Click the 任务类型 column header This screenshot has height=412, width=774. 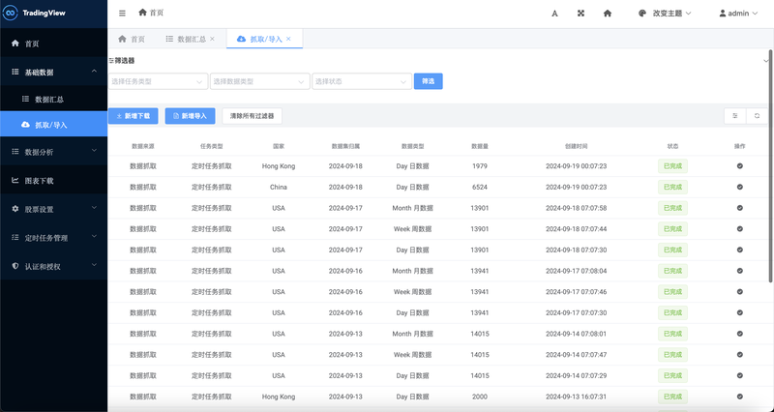coord(211,147)
